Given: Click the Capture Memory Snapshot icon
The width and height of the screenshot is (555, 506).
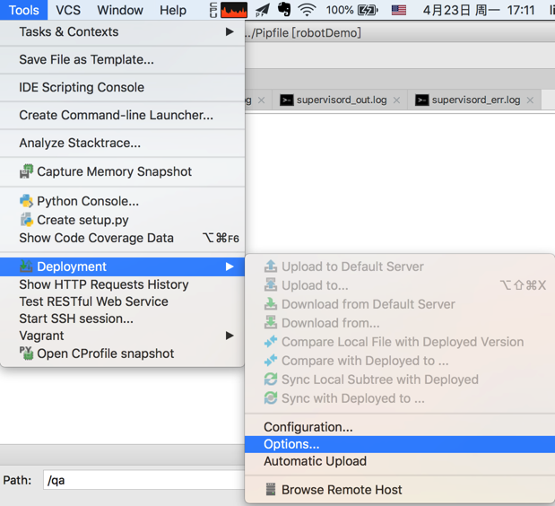Looking at the screenshot, I should 26,171.
